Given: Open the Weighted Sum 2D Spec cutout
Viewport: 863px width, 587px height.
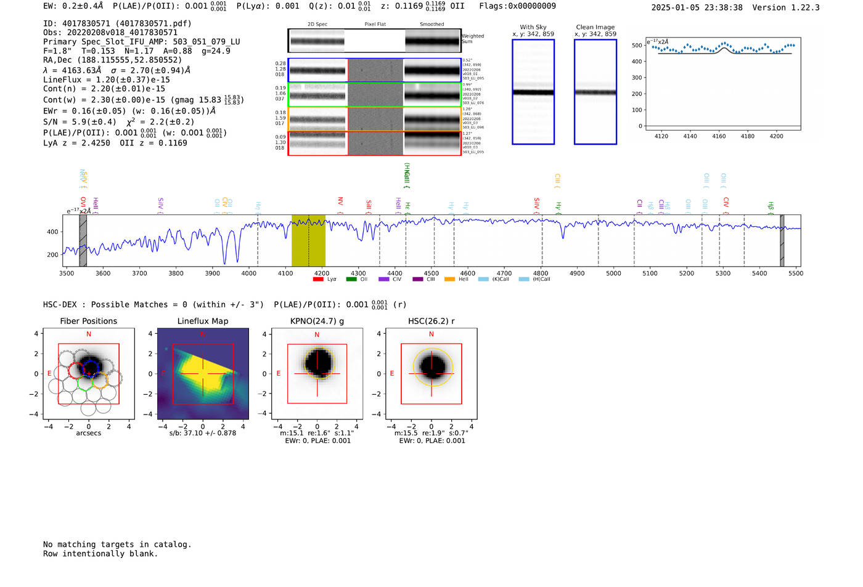Looking at the screenshot, I should click(317, 41).
